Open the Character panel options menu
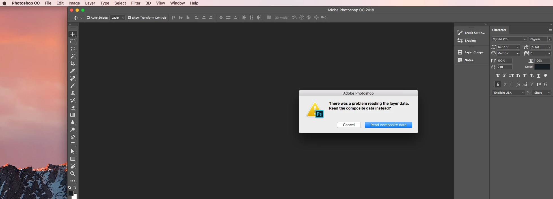Image resolution: width=553 pixels, height=199 pixels. click(x=550, y=30)
